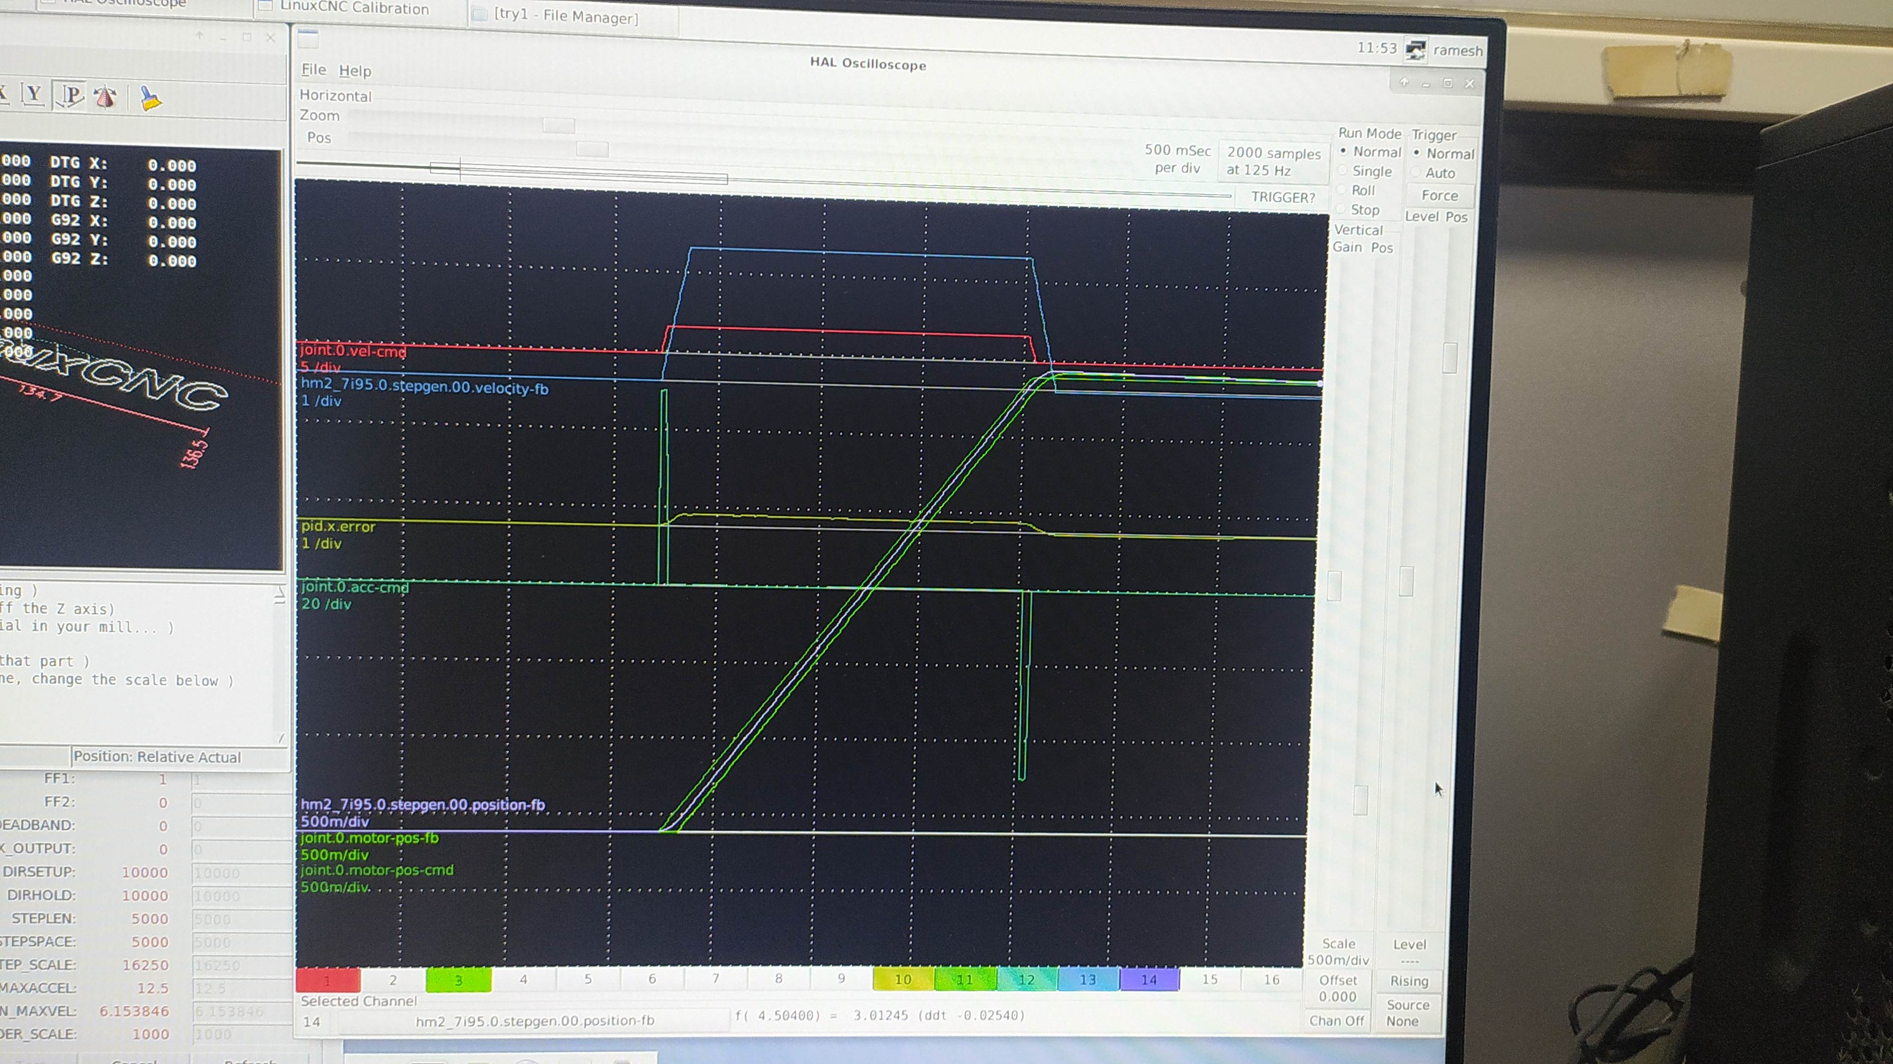Click the STEPLEN input field

[x=241, y=919]
